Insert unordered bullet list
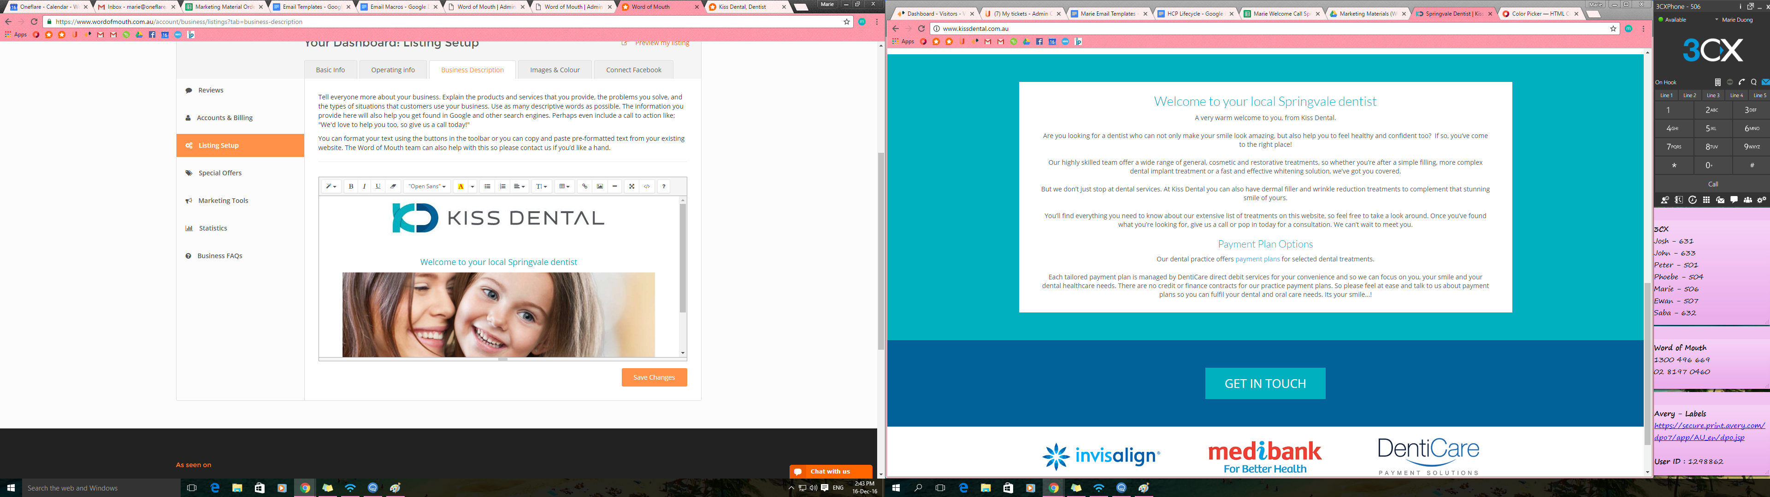 [x=487, y=187]
